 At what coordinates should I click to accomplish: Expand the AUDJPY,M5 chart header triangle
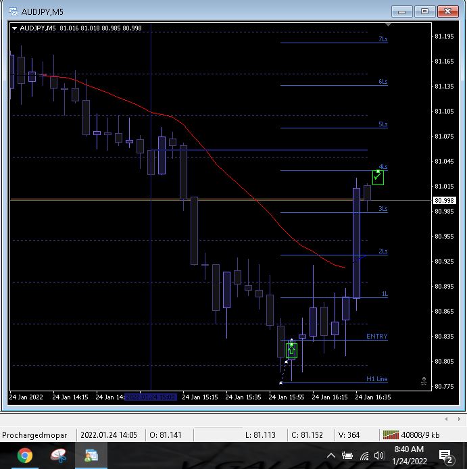[14, 28]
